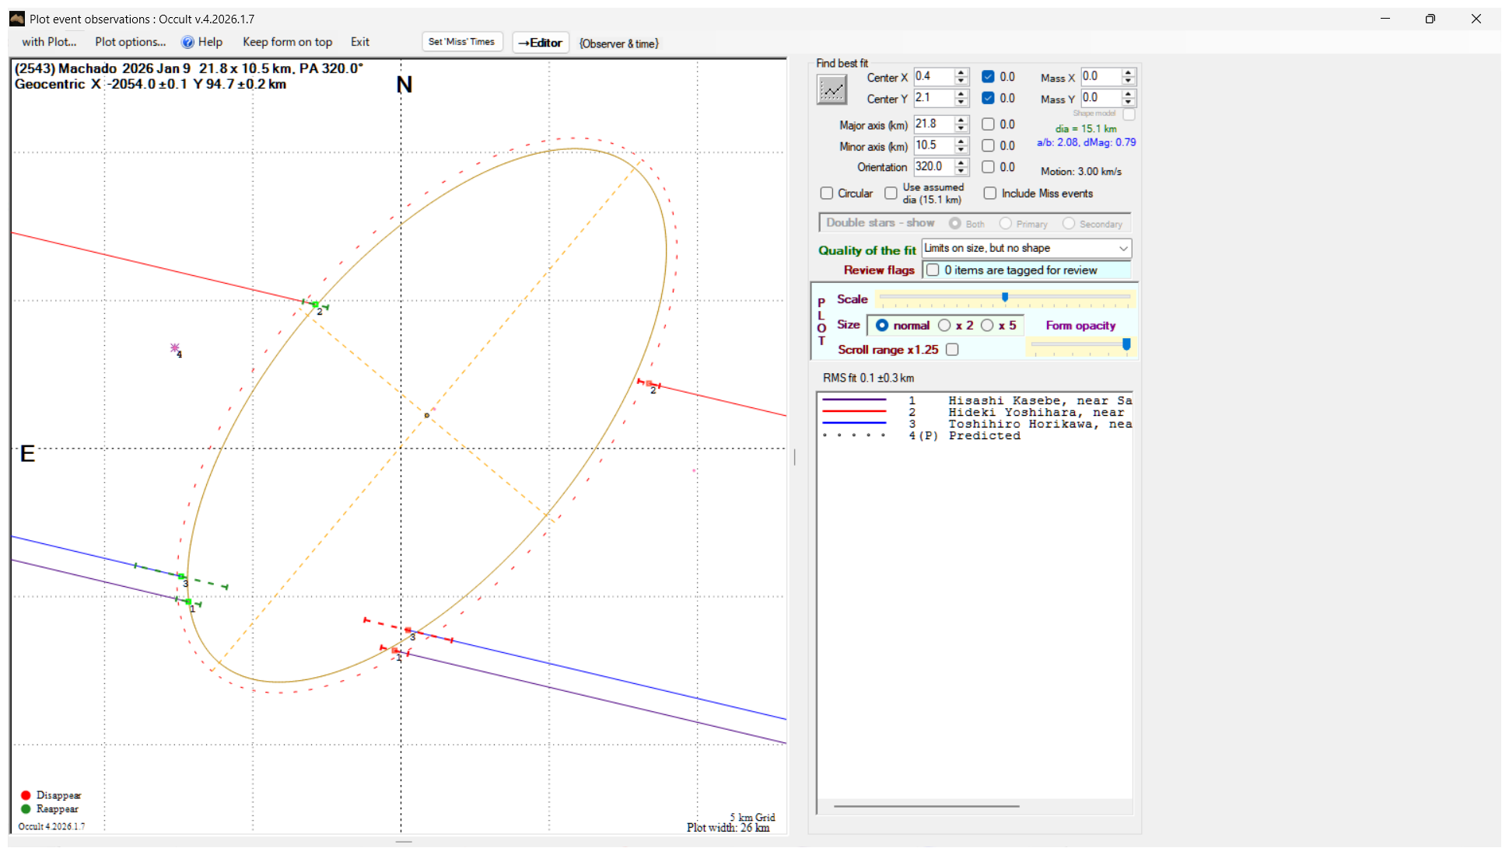Select the x 2 size radio button

coord(944,326)
